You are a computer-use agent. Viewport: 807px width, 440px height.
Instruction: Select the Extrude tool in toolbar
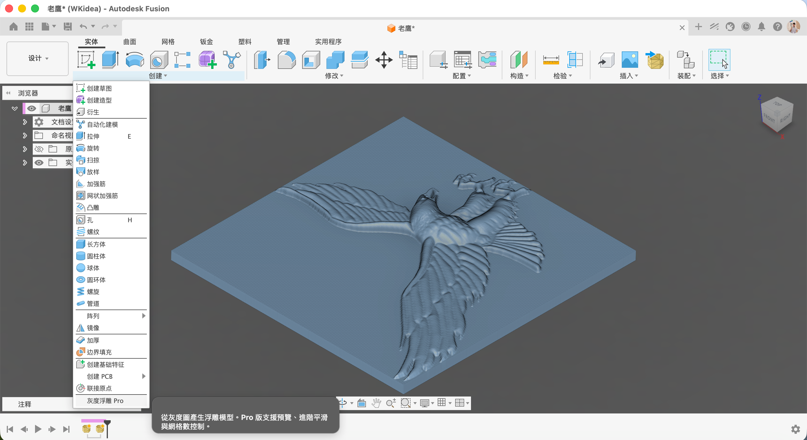coord(111,60)
